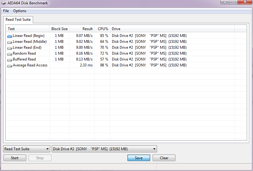Click the 70 % CPU value
253x171 pixels.
(104, 47)
